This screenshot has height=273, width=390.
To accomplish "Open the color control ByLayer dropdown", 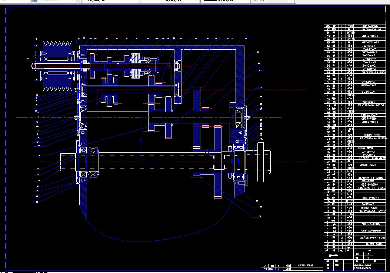I will [110, 1].
